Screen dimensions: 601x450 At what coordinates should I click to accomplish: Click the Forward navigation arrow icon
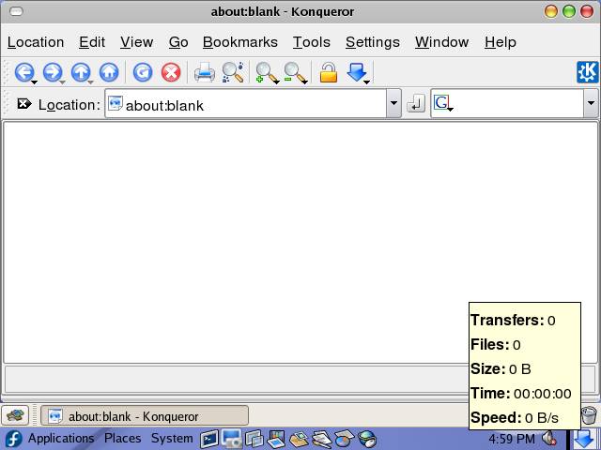click(x=53, y=72)
